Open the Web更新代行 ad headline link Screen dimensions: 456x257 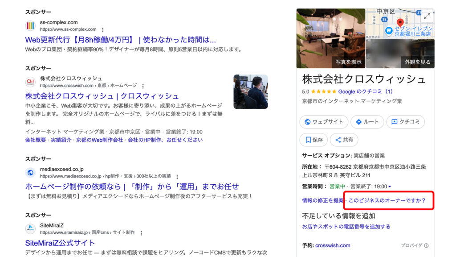[x=120, y=40]
